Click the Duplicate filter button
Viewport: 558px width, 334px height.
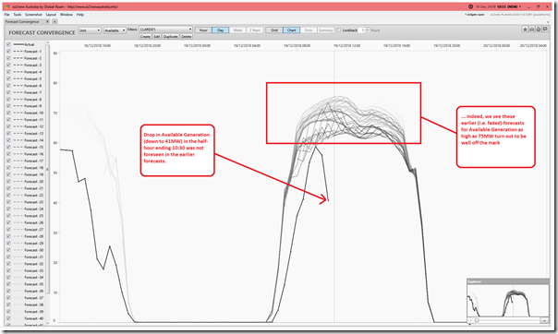(171, 37)
